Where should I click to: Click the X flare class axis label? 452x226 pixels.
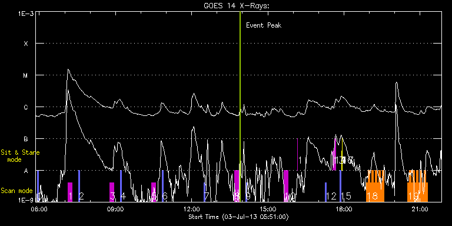[26, 44]
